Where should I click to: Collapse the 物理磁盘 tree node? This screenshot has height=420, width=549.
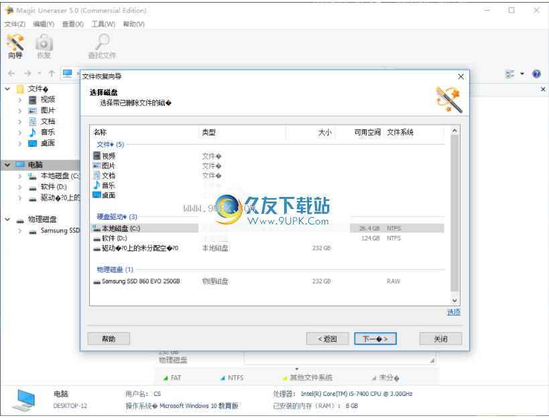(x=7, y=220)
